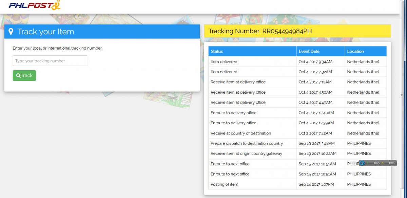The height and width of the screenshot is (198, 407).
Task: Click the magnifier icon in the Track button
Action: [18, 76]
